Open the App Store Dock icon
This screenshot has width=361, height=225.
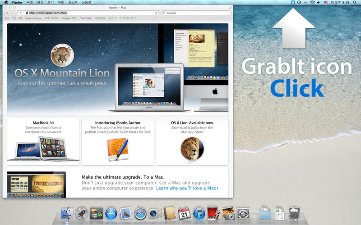tap(111, 213)
